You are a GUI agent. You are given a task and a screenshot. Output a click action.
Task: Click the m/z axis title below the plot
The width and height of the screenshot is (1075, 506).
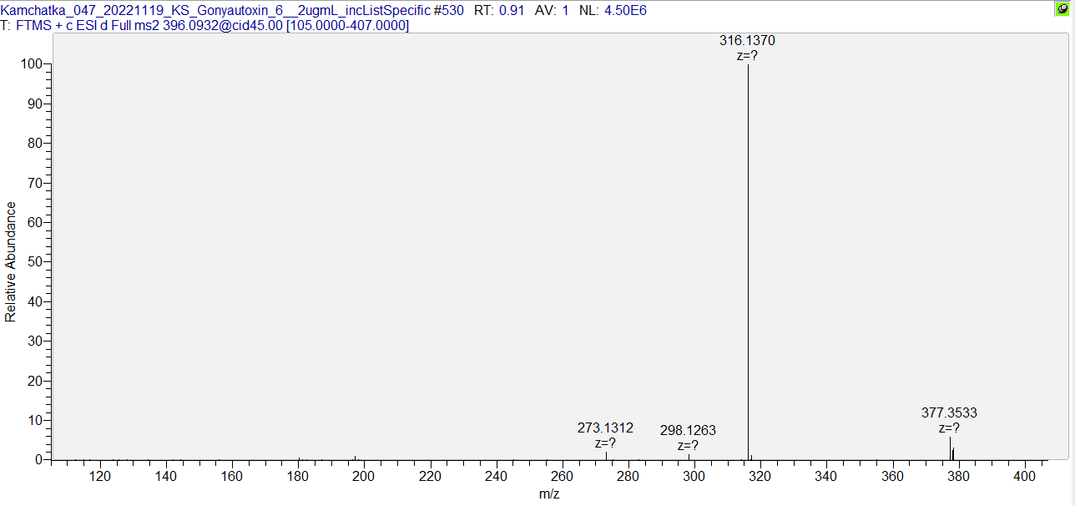pyautogui.click(x=549, y=493)
